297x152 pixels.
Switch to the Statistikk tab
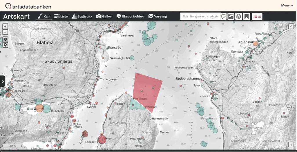pos(82,17)
